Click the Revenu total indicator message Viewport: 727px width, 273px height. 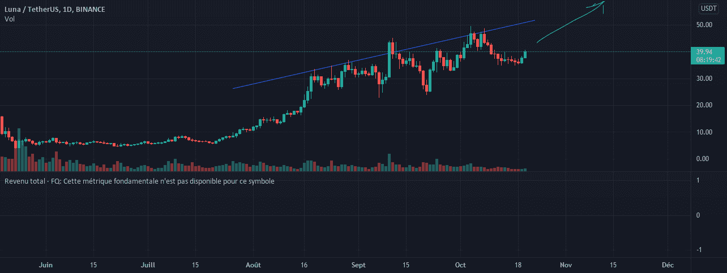coord(139,181)
